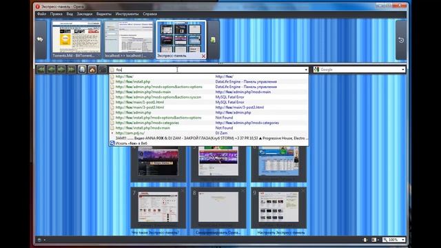Open the address bar dropdown arrow
The height and width of the screenshot is (248, 441).
click(306, 70)
